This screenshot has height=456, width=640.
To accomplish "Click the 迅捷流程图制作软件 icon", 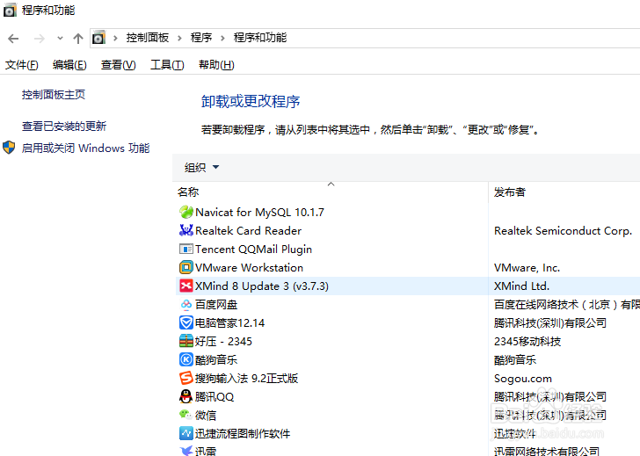I will 186,433.
